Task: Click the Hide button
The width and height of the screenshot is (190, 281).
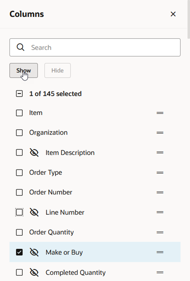Action: (x=58, y=70)
